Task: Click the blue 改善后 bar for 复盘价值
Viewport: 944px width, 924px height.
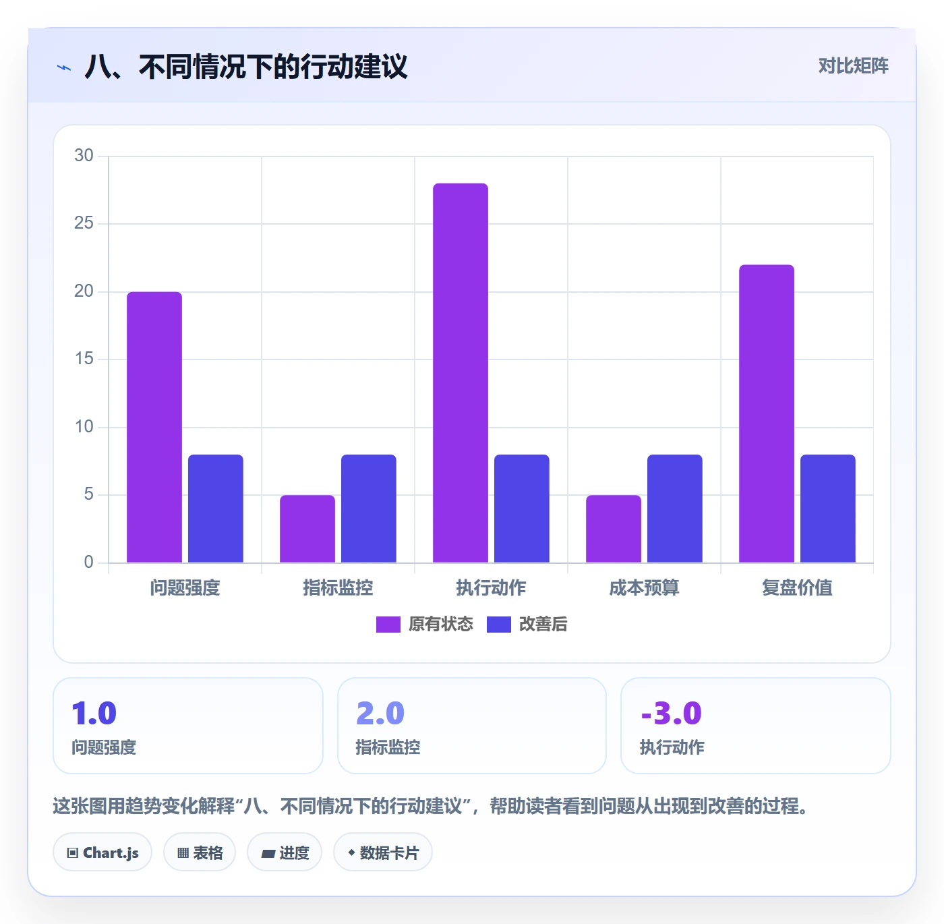Action: [x=828, y=509]
